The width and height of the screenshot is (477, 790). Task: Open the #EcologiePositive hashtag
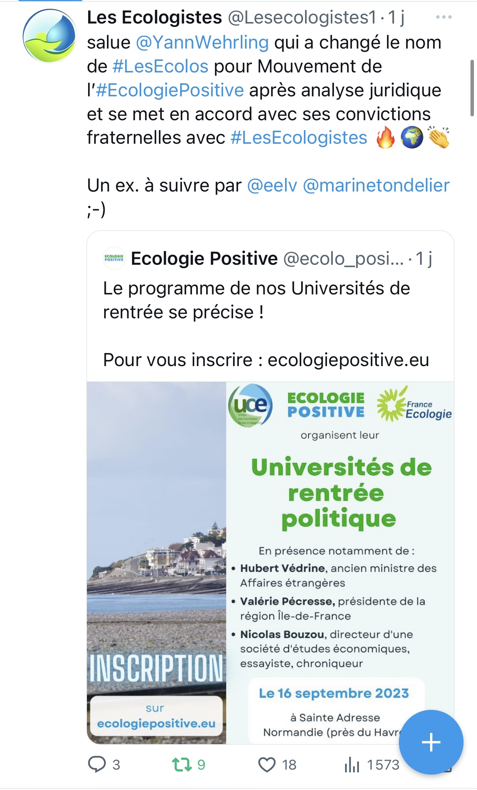click(x=170, y=90)
